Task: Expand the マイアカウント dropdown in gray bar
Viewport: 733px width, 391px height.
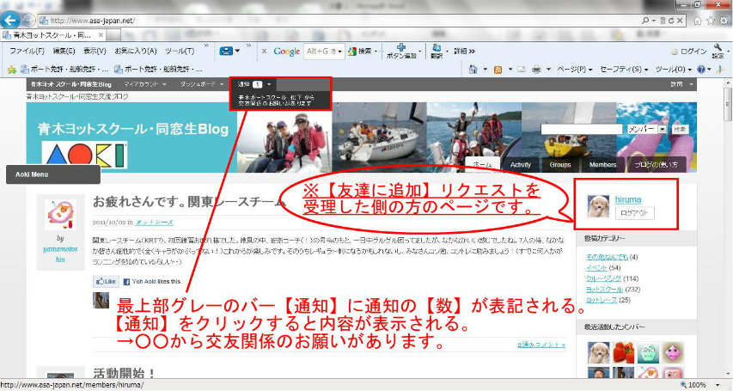Action: pyautogui.click(x=145, y=84)
